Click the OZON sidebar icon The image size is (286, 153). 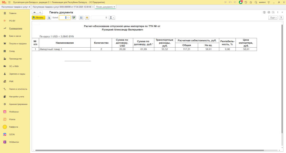5,134
